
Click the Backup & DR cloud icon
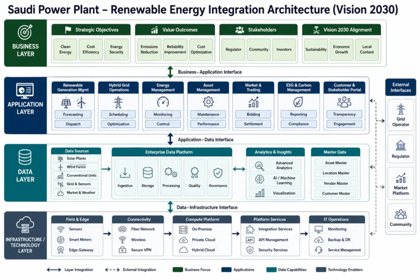[318, 240]
